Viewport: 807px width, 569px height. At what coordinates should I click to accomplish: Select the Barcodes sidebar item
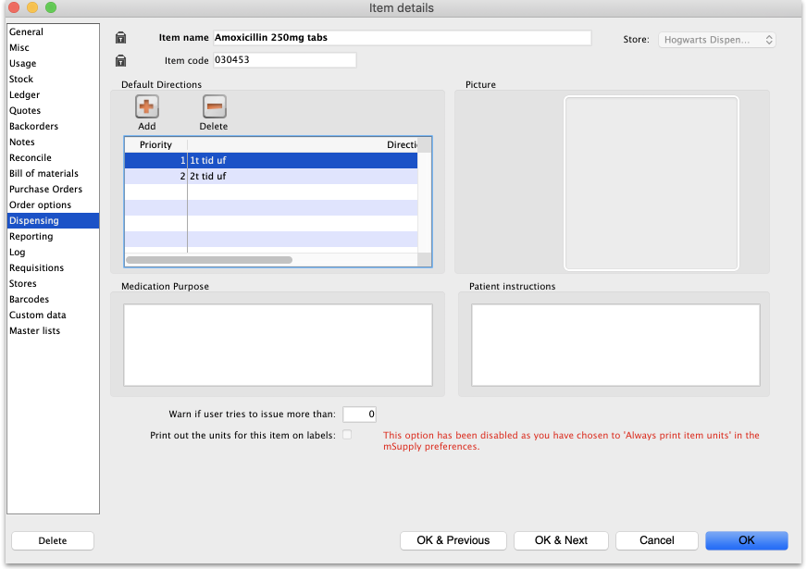[x=29, y=300]
